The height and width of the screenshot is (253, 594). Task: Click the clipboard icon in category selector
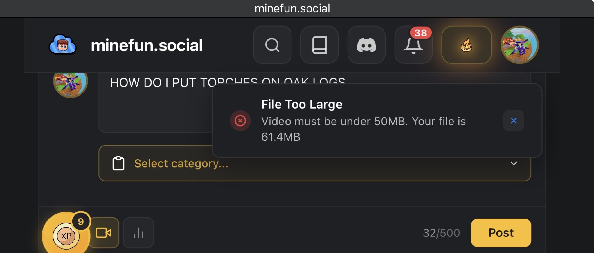118,164
